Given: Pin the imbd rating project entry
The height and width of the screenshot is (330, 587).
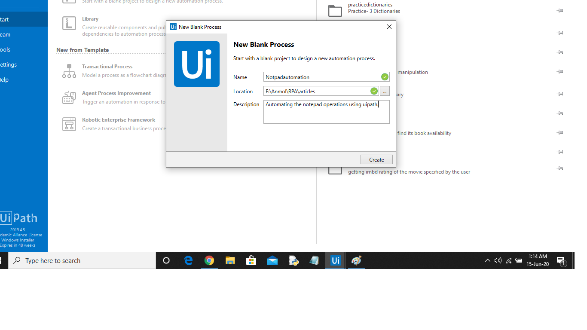Looking at the screenshot, I should [560, 168].
